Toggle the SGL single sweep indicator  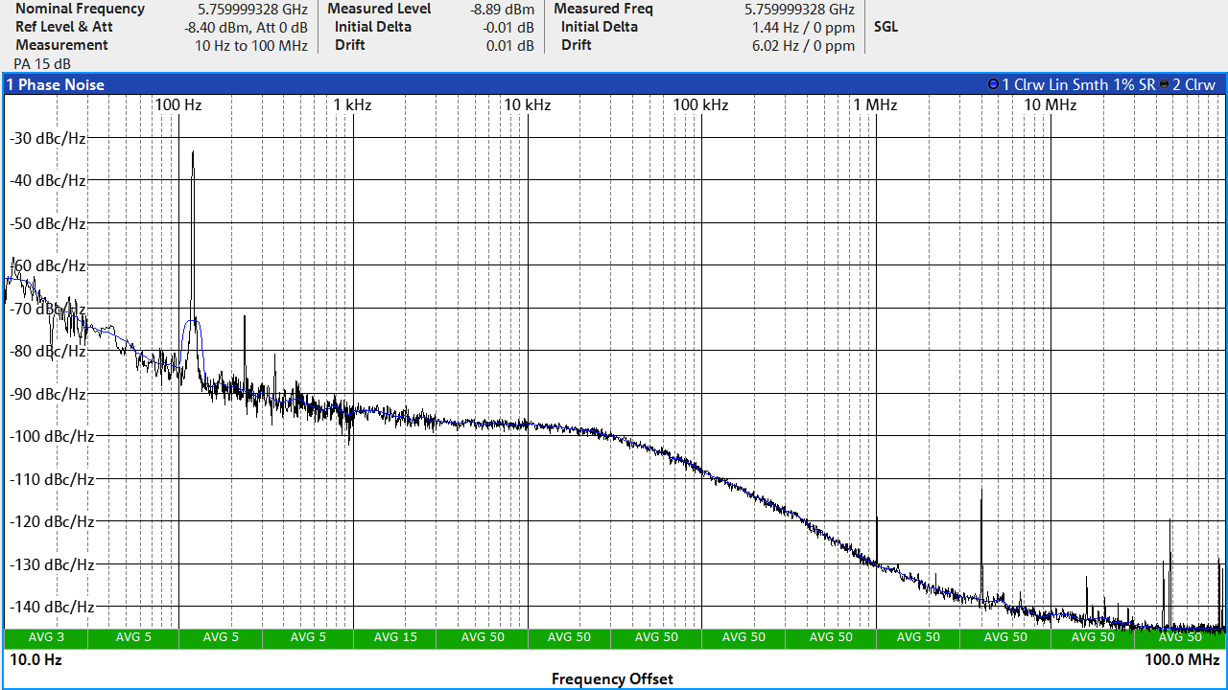pyautogui.click(x=886, y=27)
